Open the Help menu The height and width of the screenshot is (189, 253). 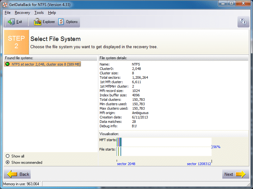(x=52, y=13)
